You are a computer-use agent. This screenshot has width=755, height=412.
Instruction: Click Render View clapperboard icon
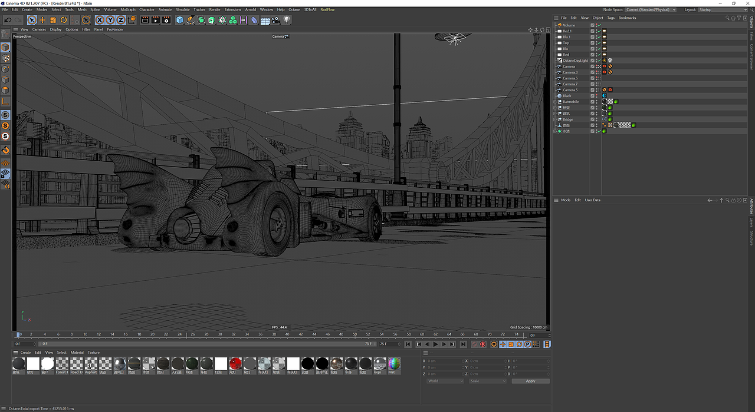pos(145,20)
